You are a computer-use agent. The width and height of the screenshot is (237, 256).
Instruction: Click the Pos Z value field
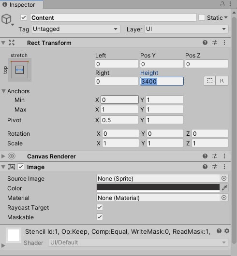(207, 64)
